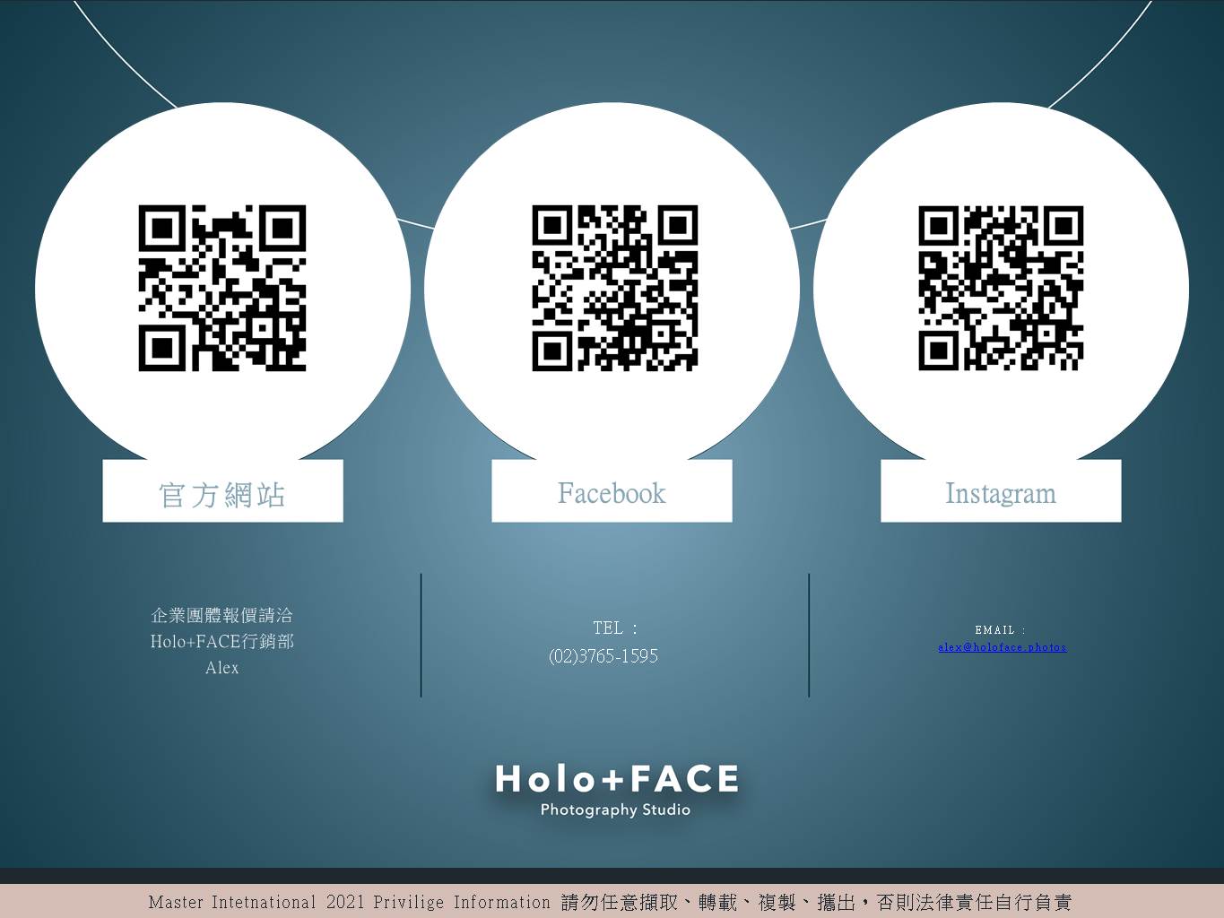
Task: Click the dark strip above the footer
Action: 612,875
